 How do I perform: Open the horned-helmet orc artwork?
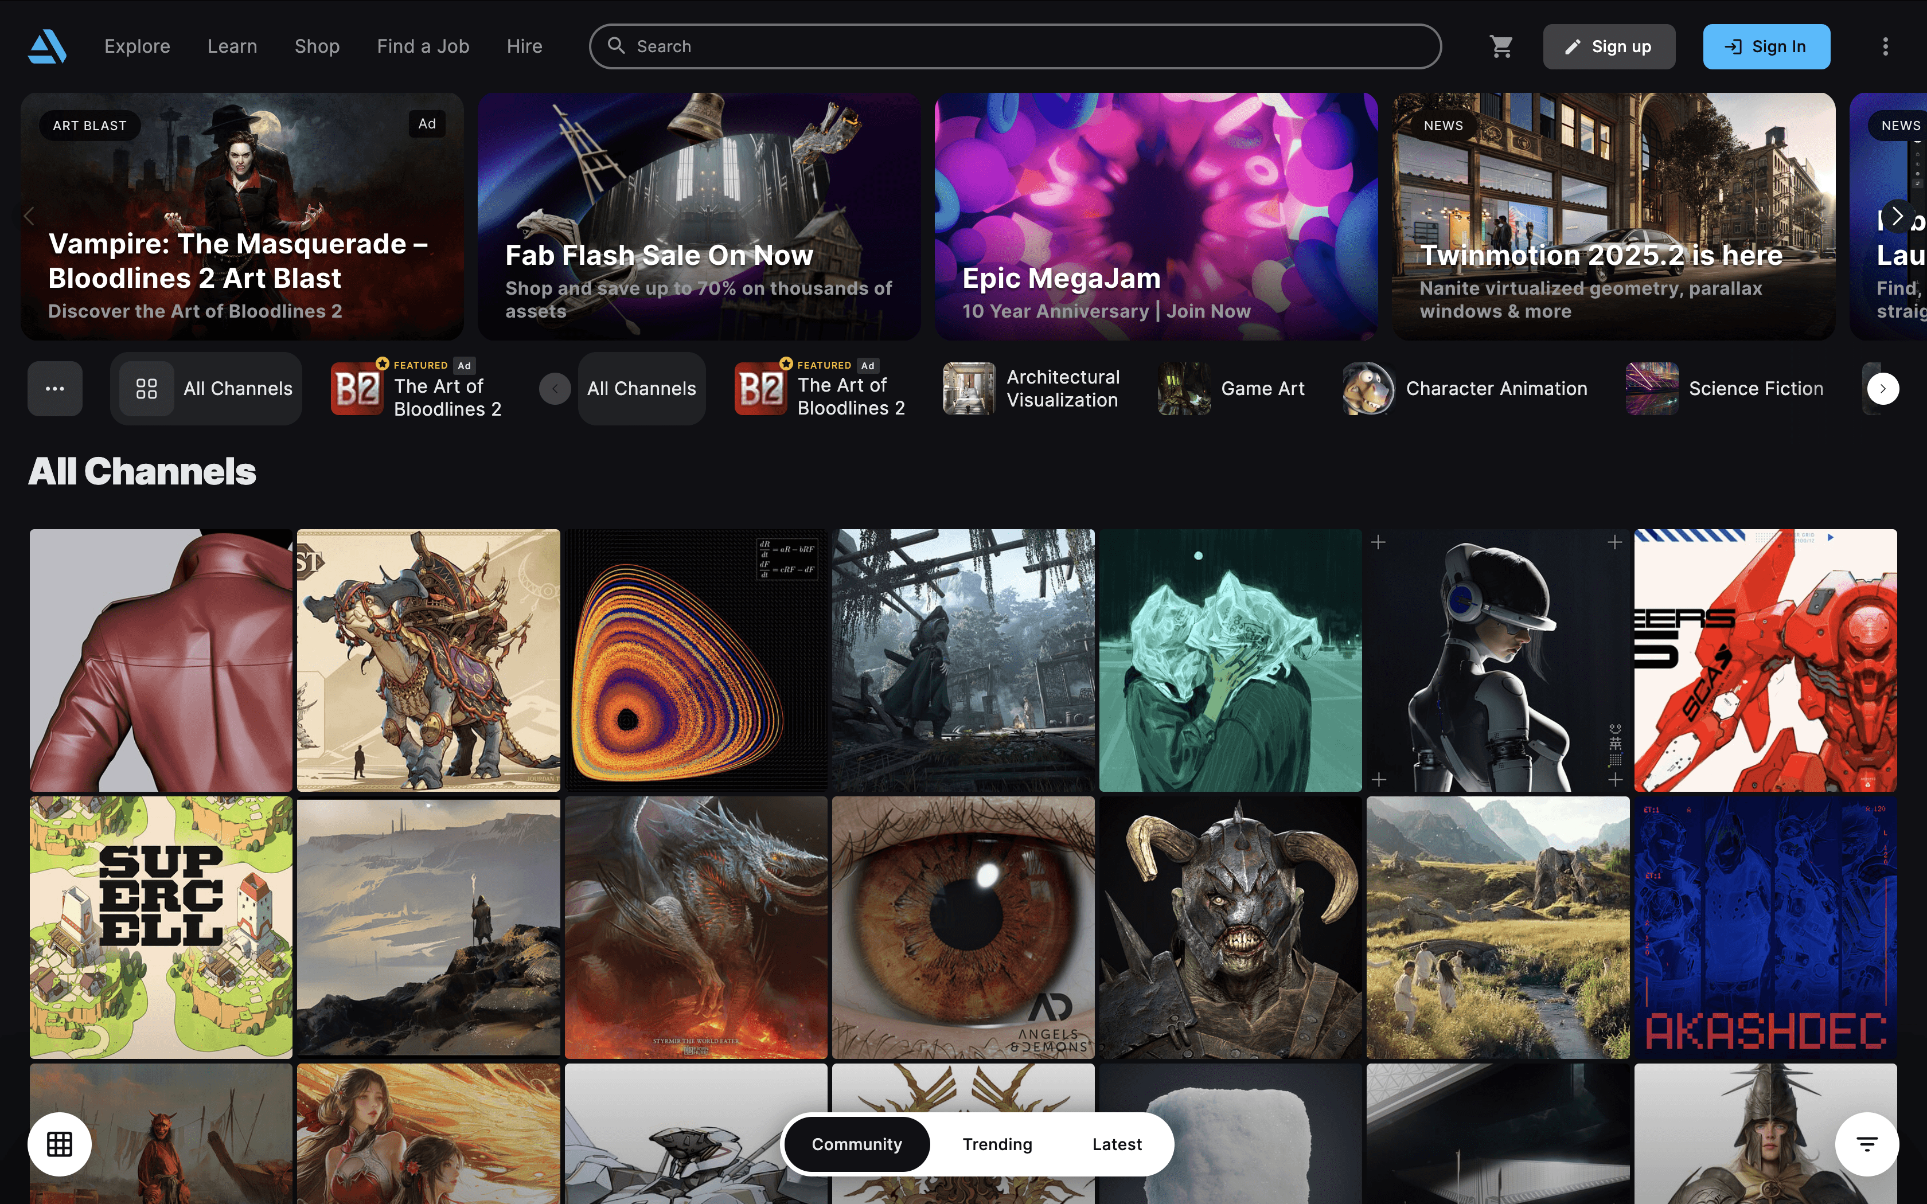1230,928
